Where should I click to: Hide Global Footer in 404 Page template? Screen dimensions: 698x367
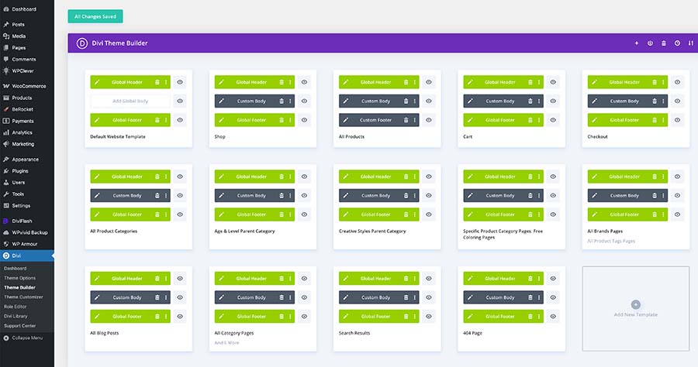tap(553, 317)
